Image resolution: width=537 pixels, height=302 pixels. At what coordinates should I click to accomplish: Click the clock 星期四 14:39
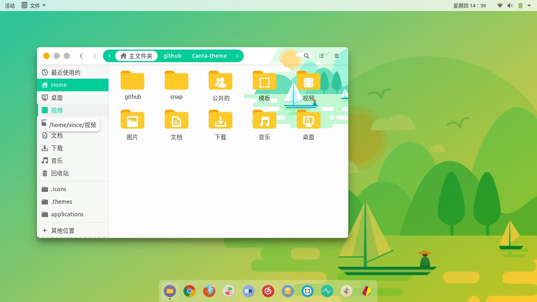tap(469, 6)
